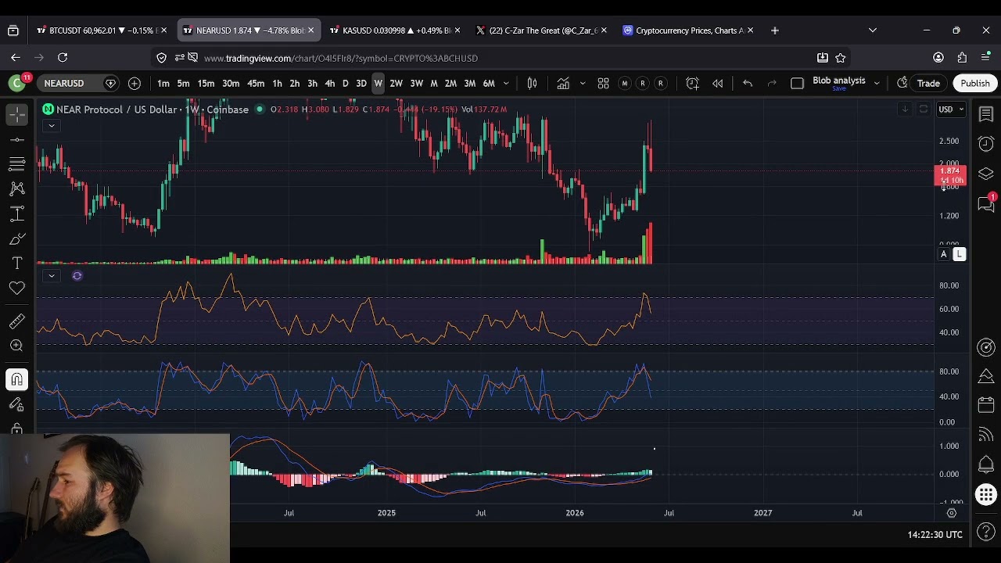Open the layout setup grid icon
This screenshot has width=1001, height=563.
click(x=603, y=84)
